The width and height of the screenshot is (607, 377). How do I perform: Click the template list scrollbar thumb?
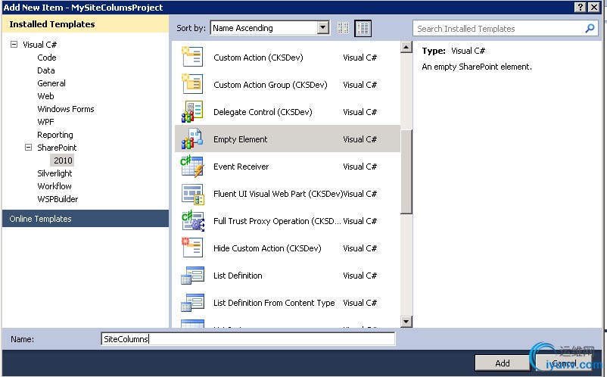click(x=406, y=172)
